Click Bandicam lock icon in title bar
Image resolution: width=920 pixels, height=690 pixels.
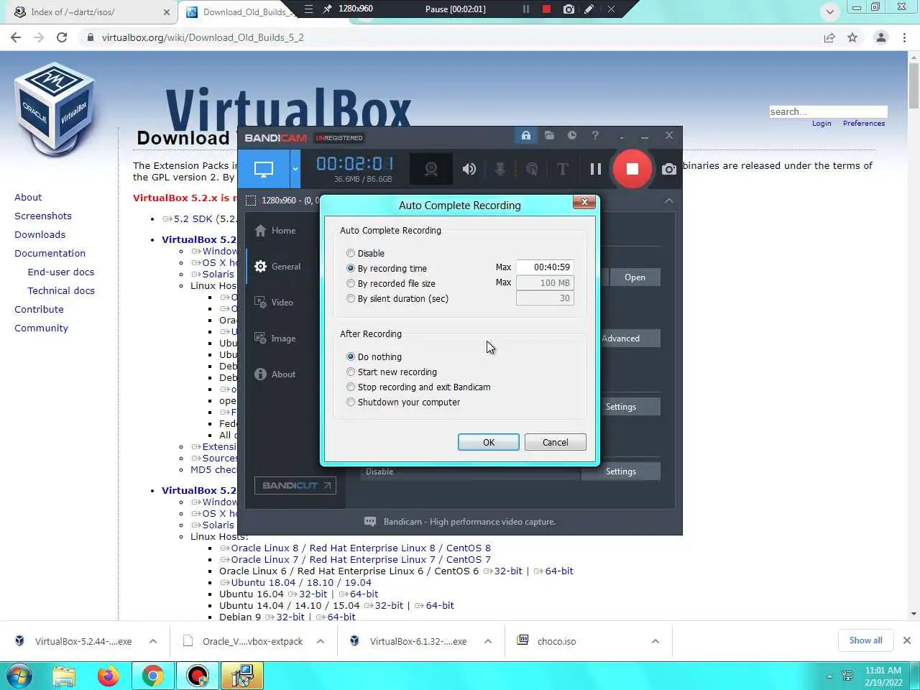click(x=525, y=135)
